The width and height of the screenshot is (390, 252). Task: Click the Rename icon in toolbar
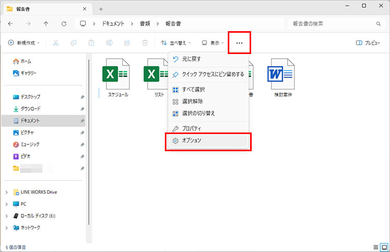click(109, 43)
